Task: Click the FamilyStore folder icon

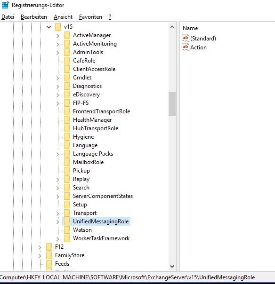Action: (49, 255)
